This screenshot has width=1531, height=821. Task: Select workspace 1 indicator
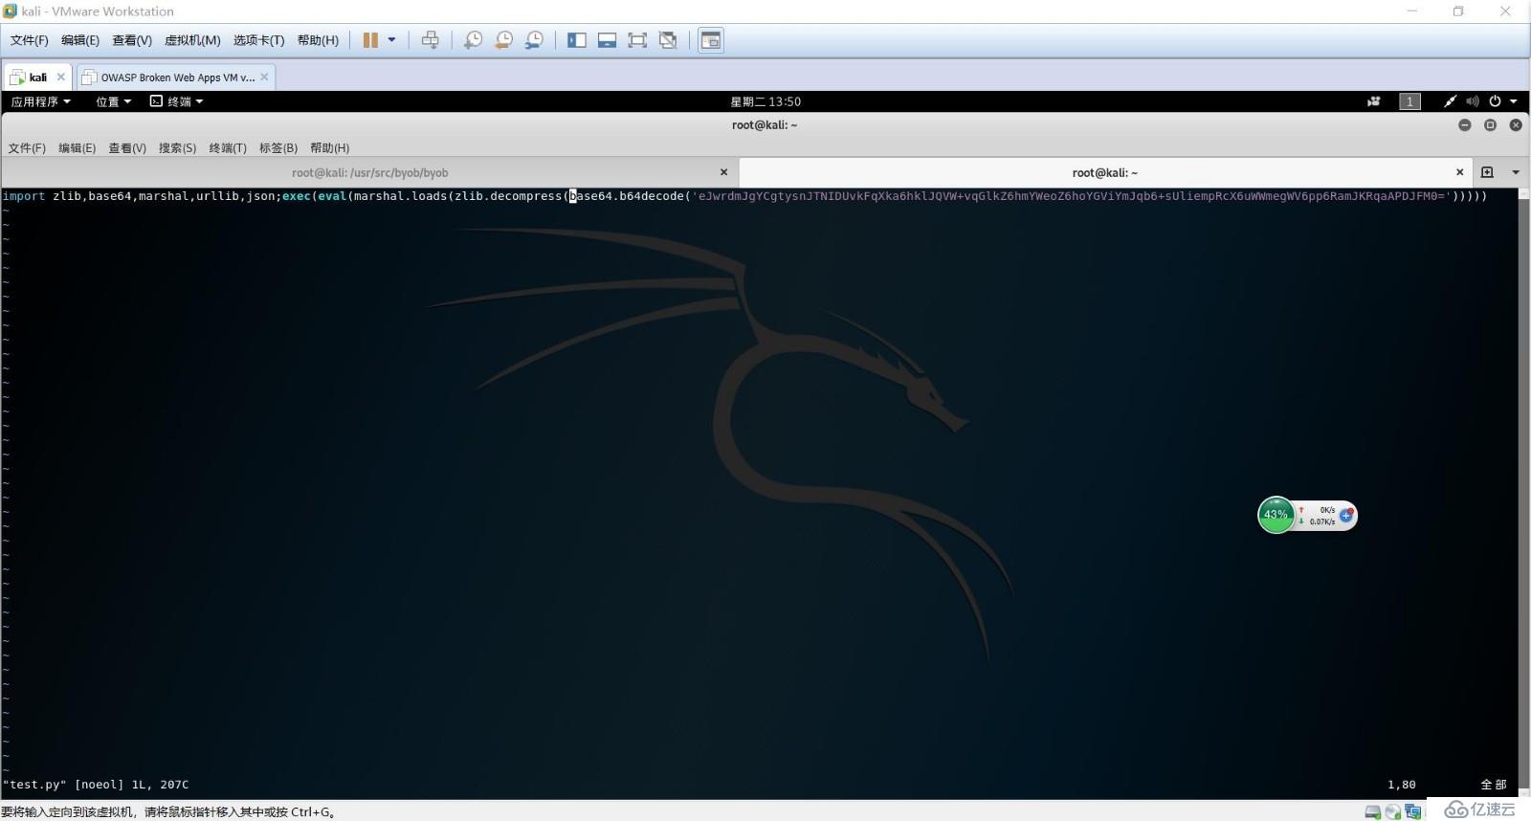(x=1409, y=101)
